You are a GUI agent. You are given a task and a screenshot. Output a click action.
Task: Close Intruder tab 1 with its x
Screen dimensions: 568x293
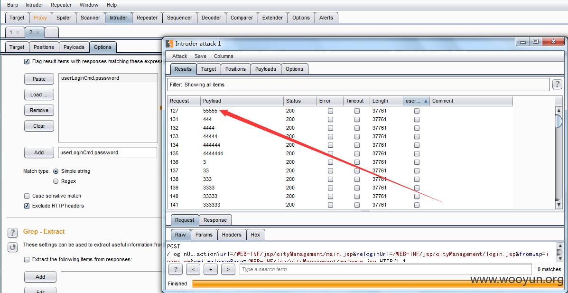(x=18, y=33)
